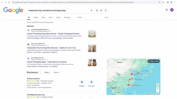Viewport: 177px width, 99px height.
Task: Open search by image lens icon
Action: 101,11
